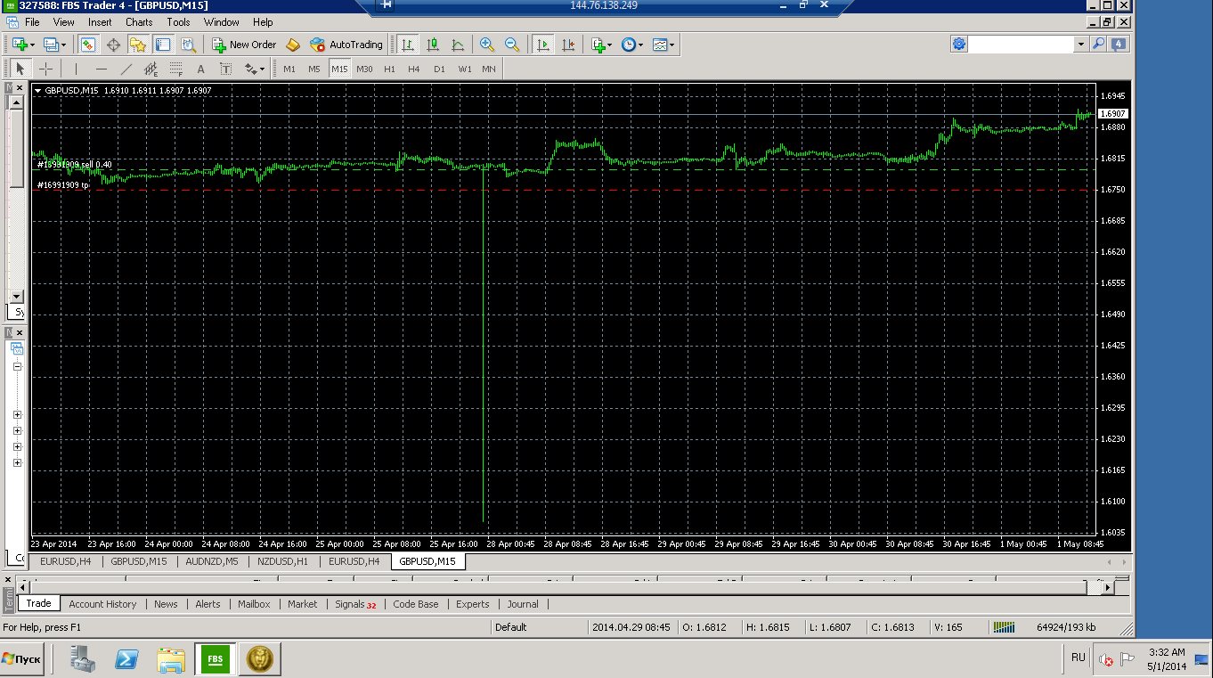
Task: Open the Charts menu
Action: click(x=139, y=22)
